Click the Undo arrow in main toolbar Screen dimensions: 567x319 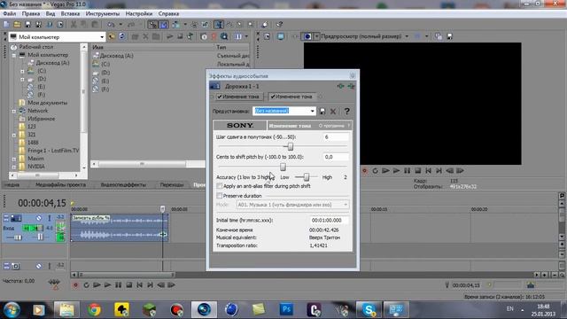coord(111,25)
